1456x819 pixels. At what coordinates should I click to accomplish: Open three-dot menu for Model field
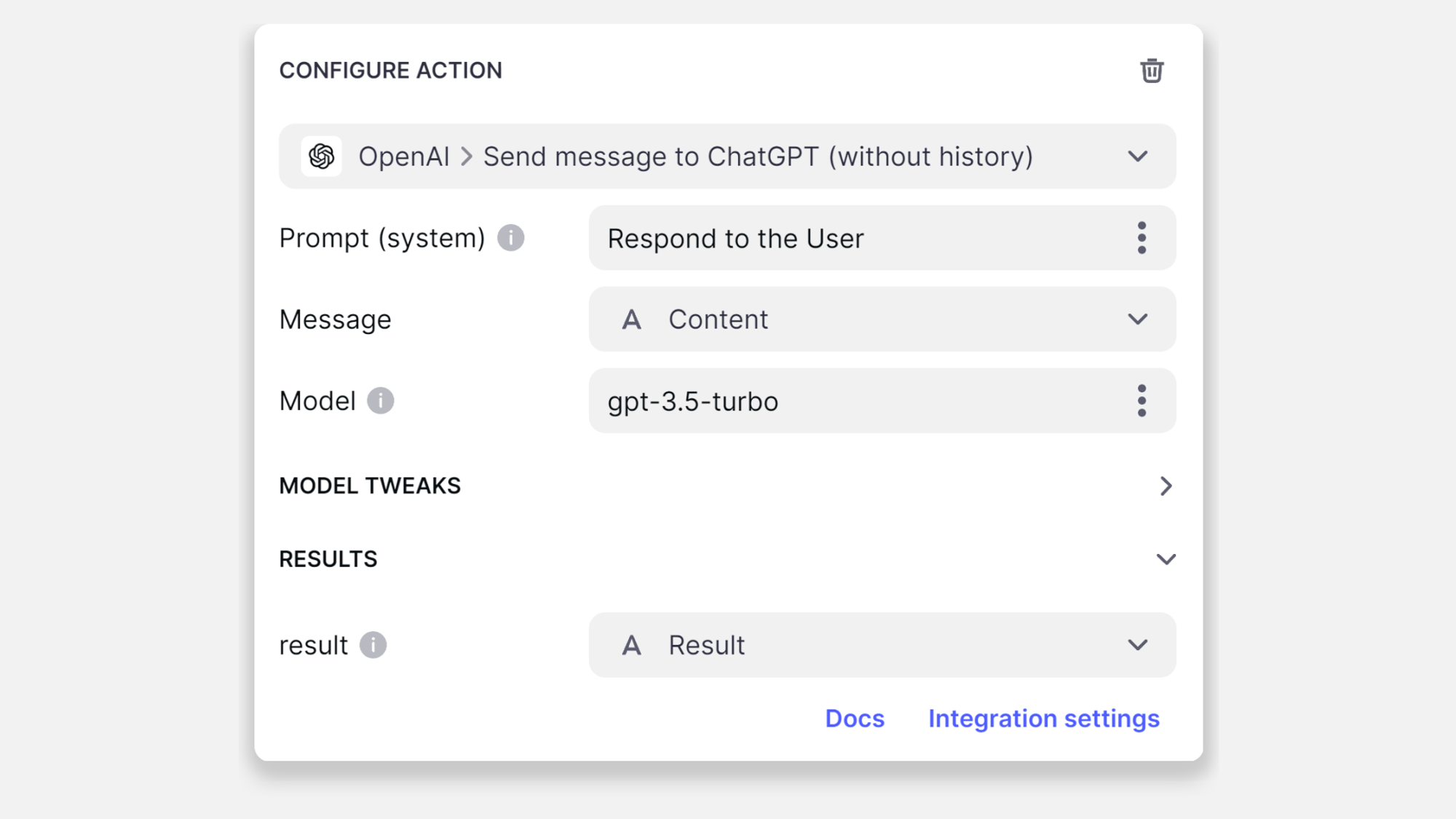[1142, 401]
